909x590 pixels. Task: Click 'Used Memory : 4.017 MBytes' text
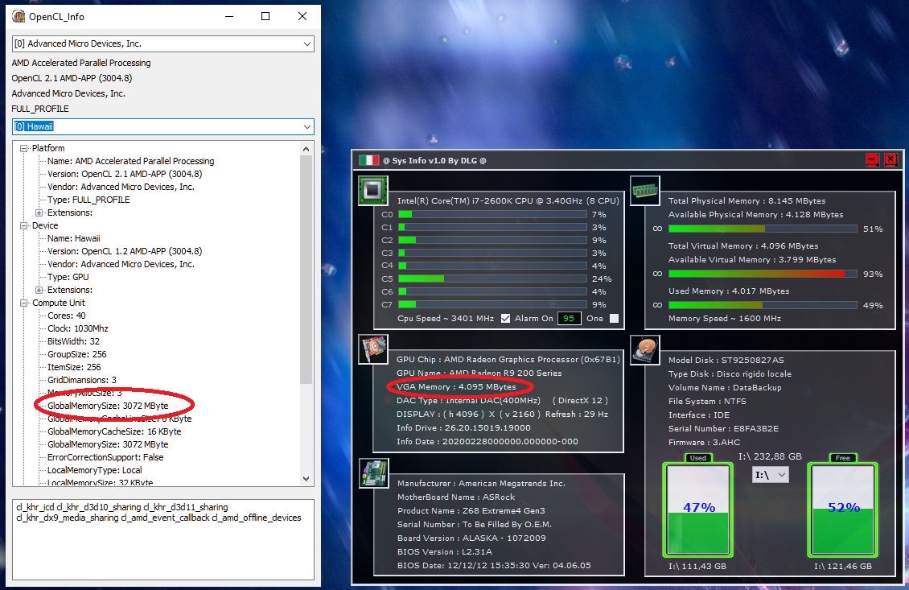click(729, 291)
